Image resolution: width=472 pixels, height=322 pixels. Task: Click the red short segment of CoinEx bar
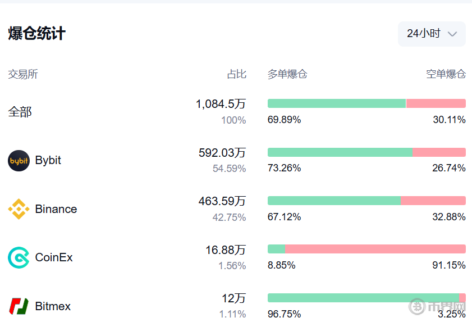coord(375,249)
